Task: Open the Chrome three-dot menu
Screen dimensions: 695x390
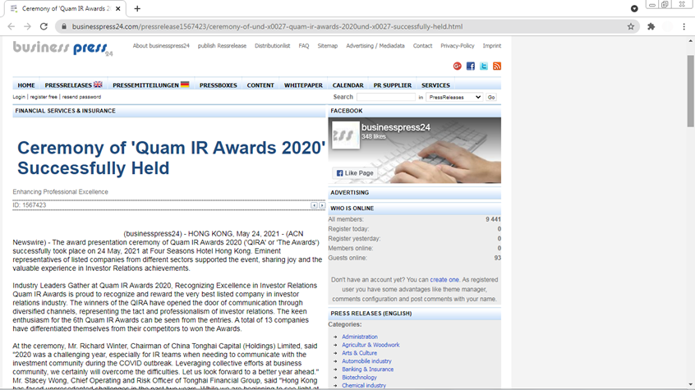Action: 684,26
